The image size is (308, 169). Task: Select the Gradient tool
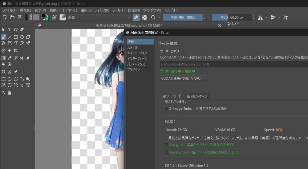[3, 58]
